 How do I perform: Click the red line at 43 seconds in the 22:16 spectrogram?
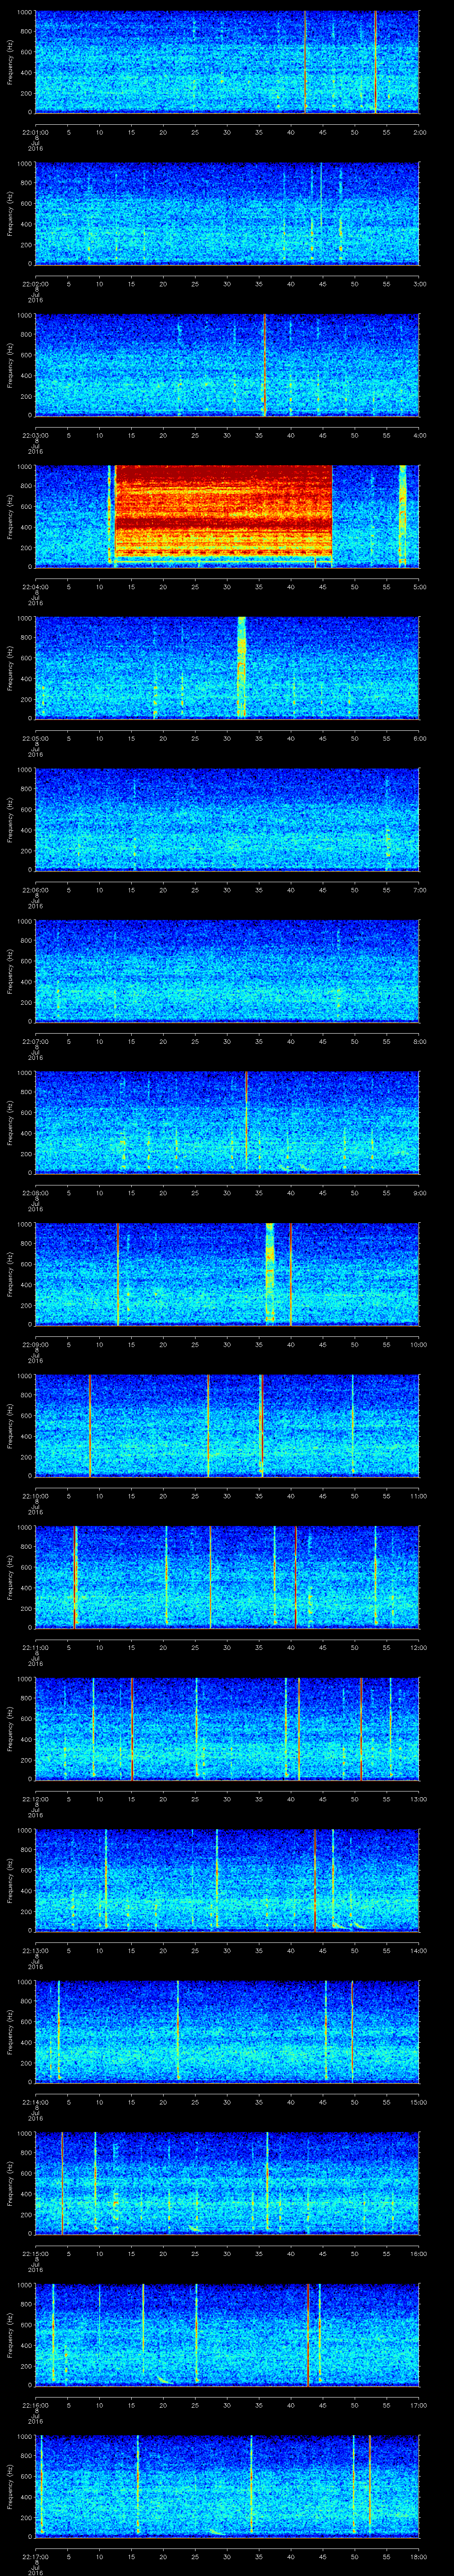[x=307, y=2335]
